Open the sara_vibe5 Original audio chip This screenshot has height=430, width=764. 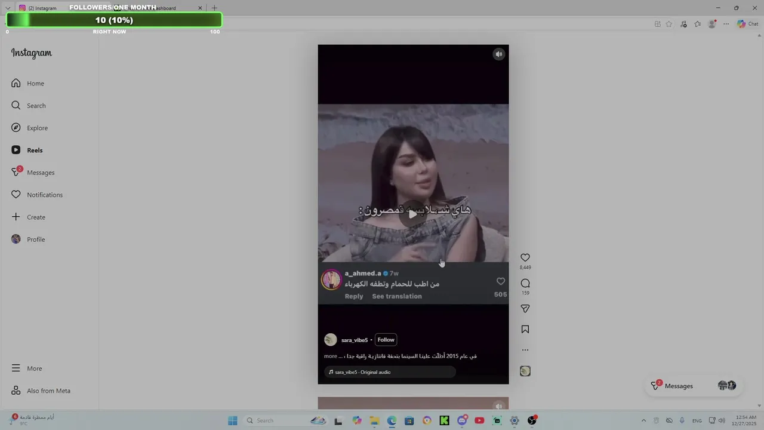[390, 372]
